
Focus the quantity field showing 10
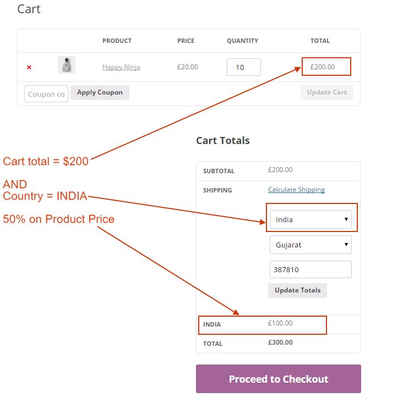(x=243, y=67)
